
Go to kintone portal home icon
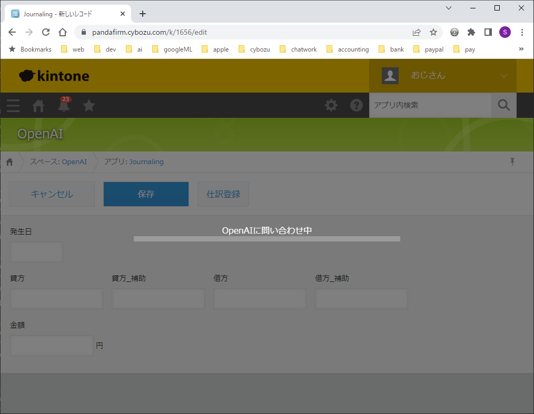38,105
